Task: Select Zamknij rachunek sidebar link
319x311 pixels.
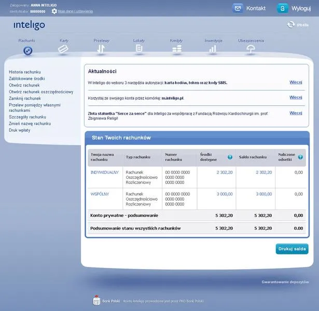Action: tap(25, 98)
